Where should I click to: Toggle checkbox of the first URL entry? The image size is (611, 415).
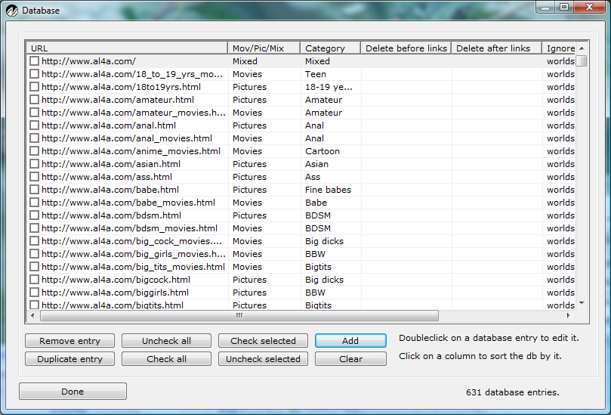tap(34, 61)
